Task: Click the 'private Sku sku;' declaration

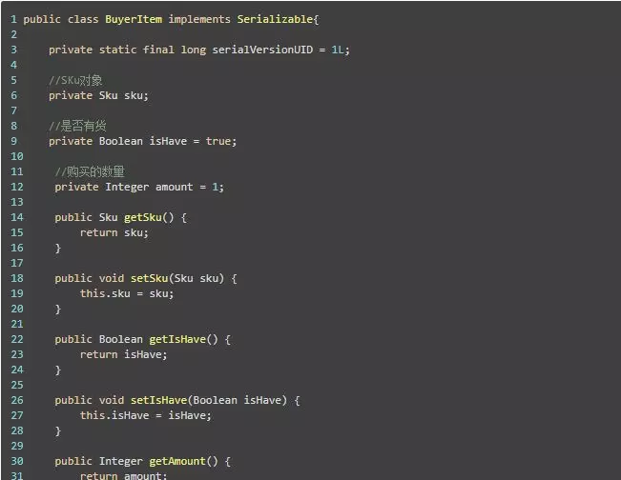Action: 98,95
